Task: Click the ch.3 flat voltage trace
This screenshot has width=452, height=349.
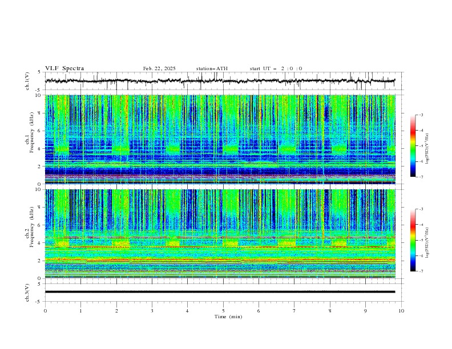Action: click(x=220, y=292)
